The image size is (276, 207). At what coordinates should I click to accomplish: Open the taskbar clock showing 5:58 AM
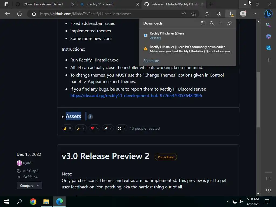tap(253, 202)
